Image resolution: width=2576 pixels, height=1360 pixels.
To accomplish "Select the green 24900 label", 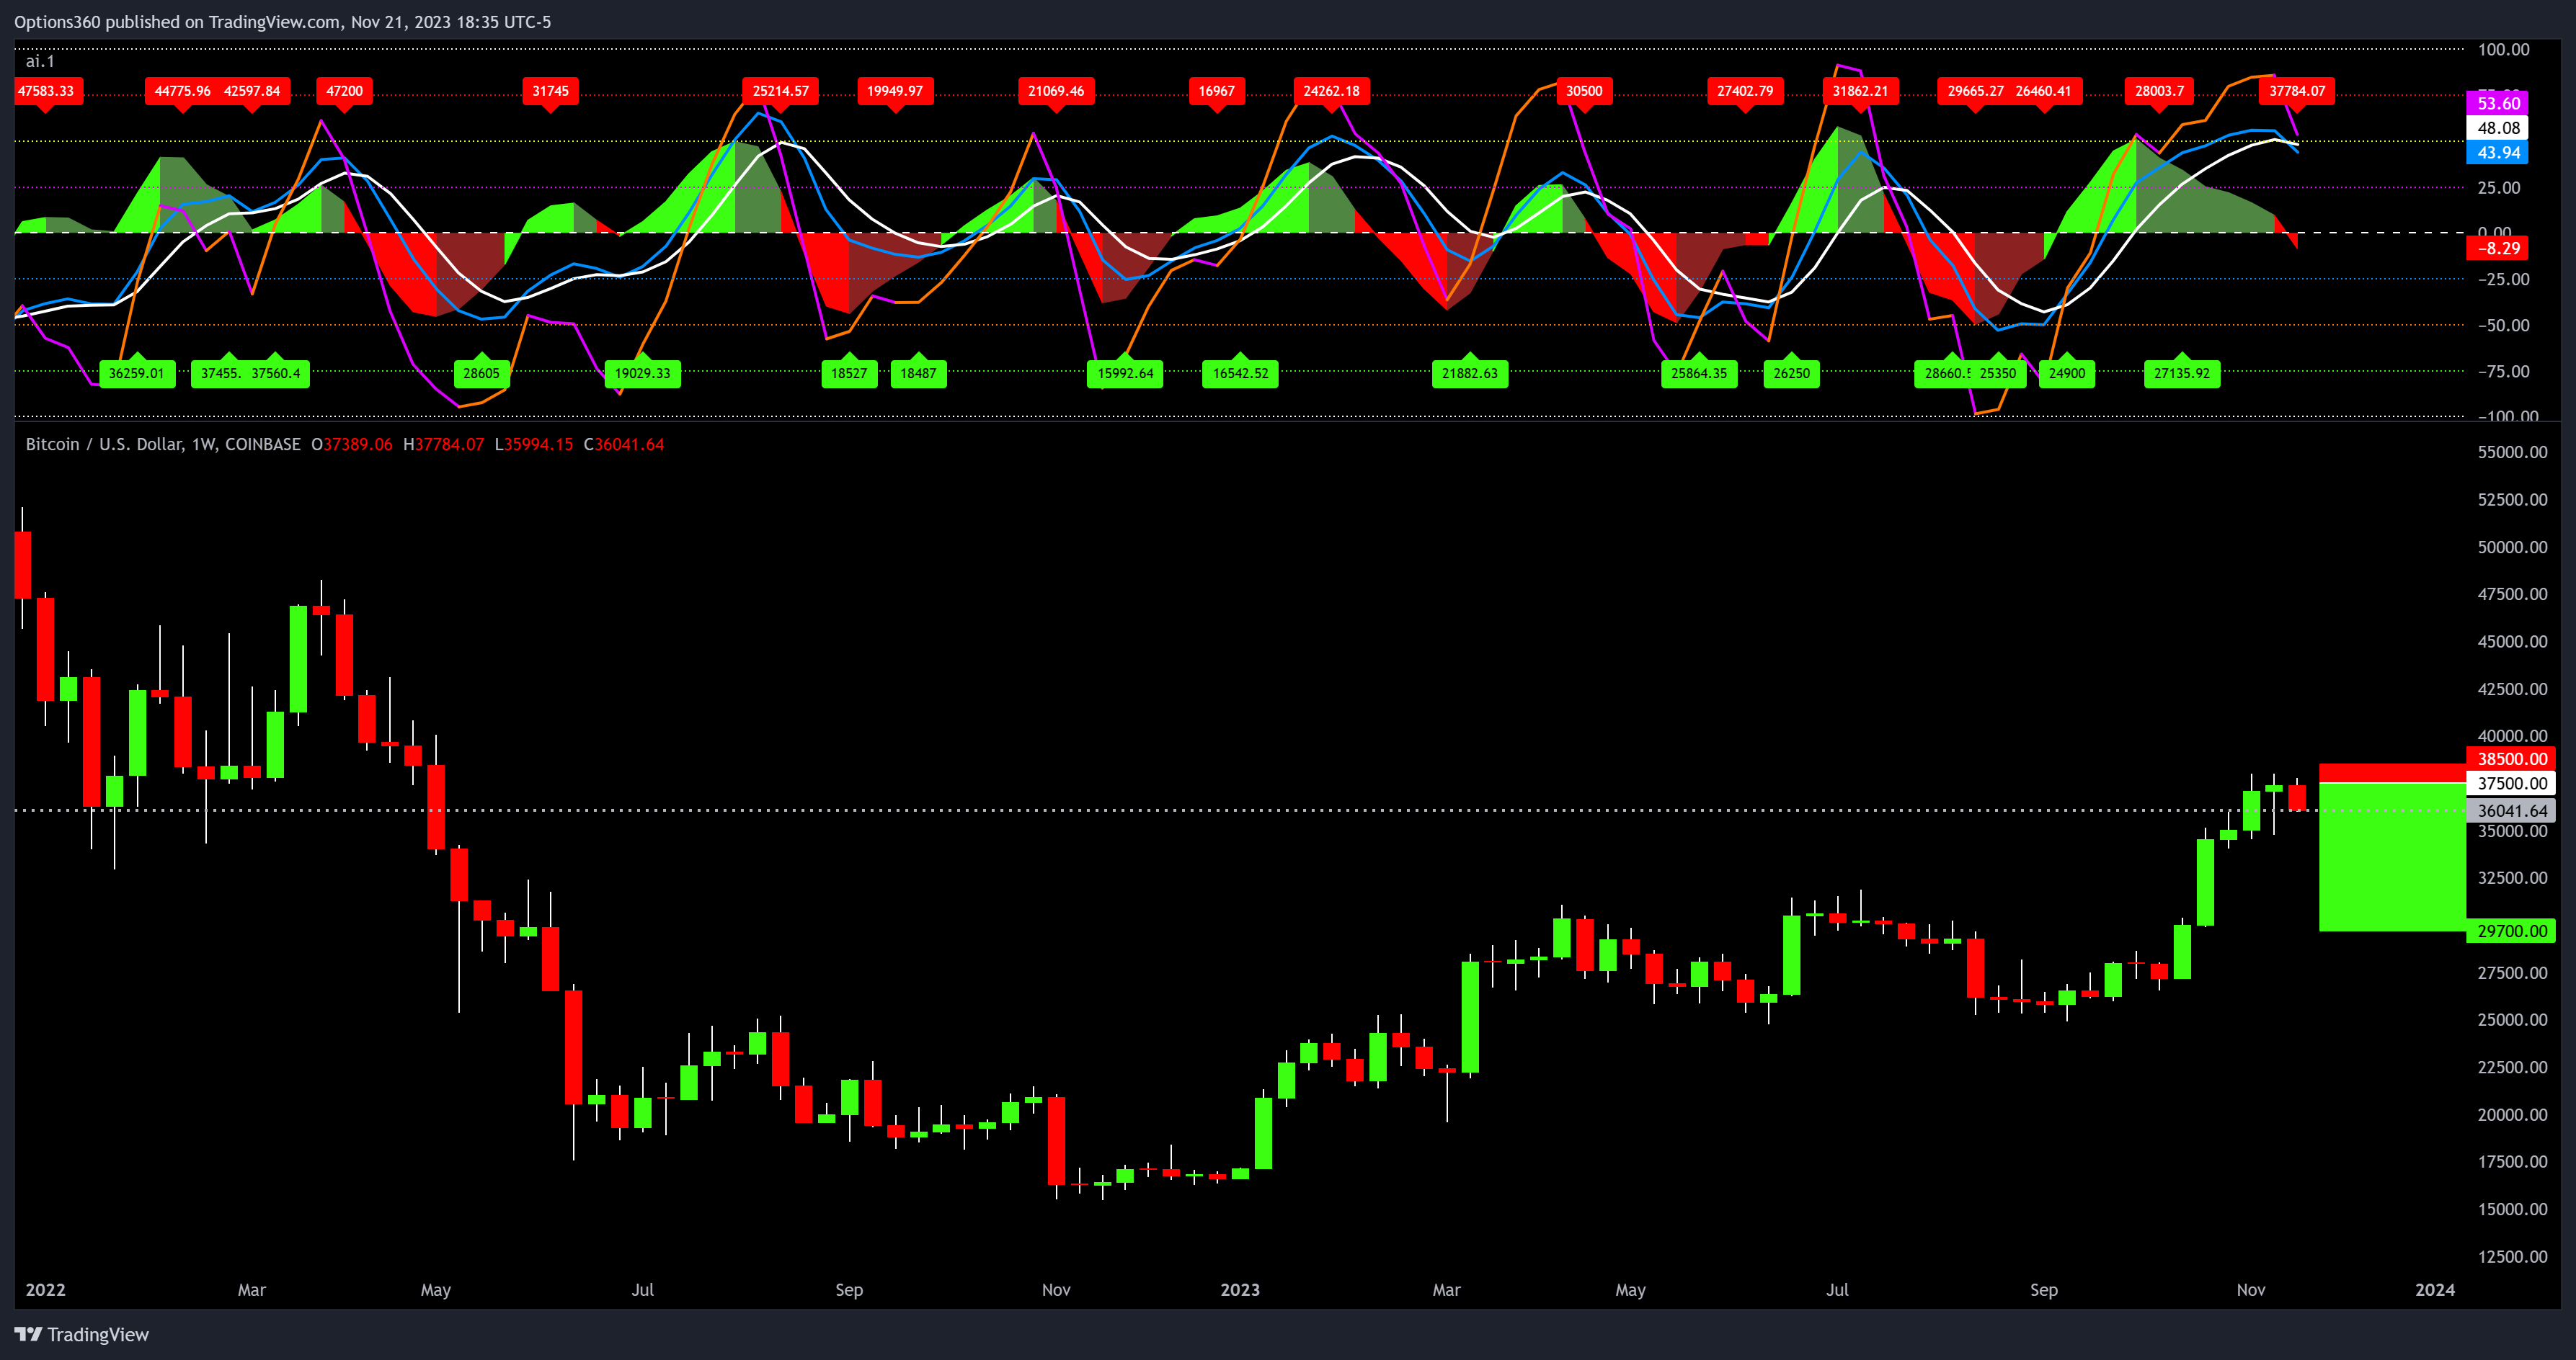I will [x=2066, y=374].
